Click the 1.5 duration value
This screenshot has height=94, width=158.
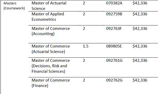[x=85, y=46]
